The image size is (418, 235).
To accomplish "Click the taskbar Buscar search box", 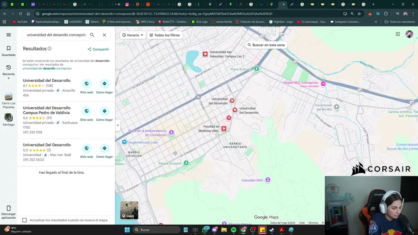I will (x=157, y=230).
